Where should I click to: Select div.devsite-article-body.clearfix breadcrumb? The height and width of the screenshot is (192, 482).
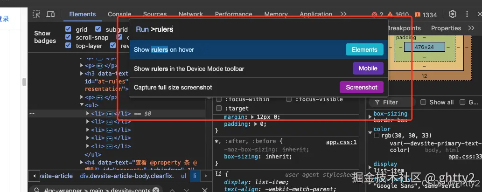click(x=127, y=176)
